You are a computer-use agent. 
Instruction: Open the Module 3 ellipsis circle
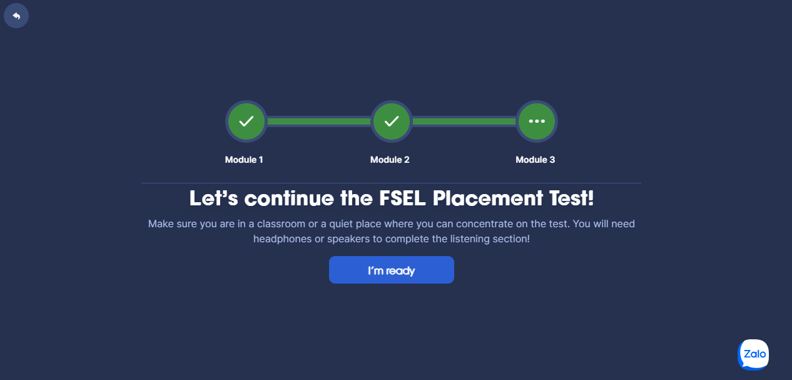pyautogui.click(x=537, y=121)
